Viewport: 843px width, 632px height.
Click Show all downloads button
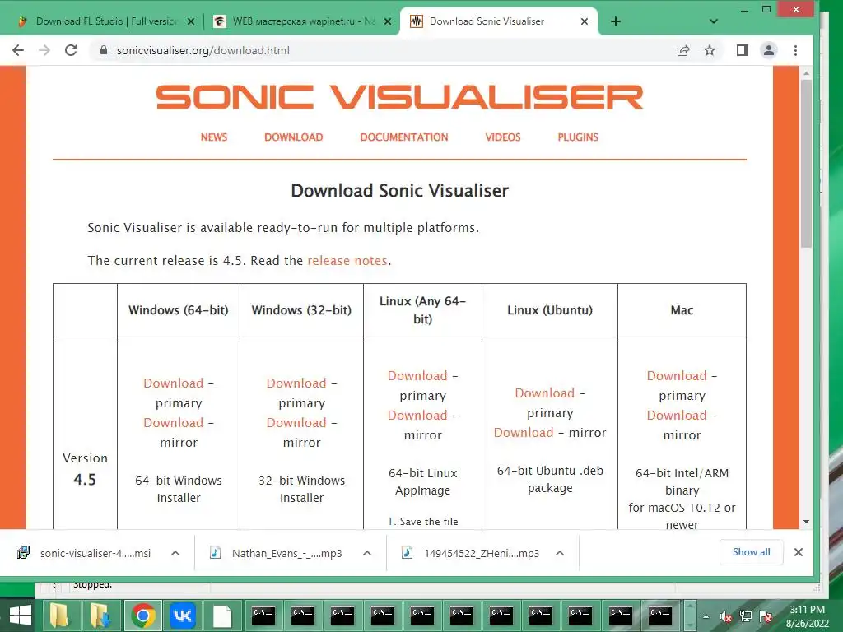click(751, 552)
